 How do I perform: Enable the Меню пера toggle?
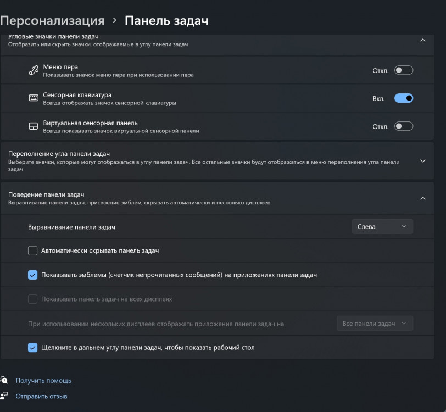pyautogui.click(x=403, y=70)
